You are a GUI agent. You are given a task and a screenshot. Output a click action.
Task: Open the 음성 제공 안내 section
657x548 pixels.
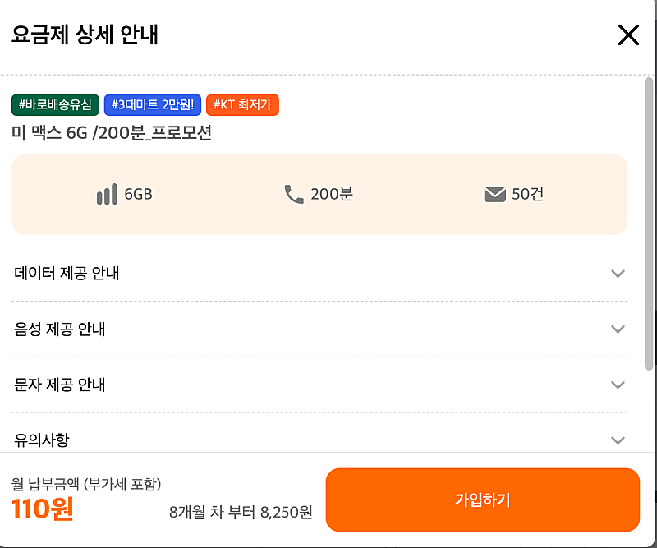coord(60,329)
